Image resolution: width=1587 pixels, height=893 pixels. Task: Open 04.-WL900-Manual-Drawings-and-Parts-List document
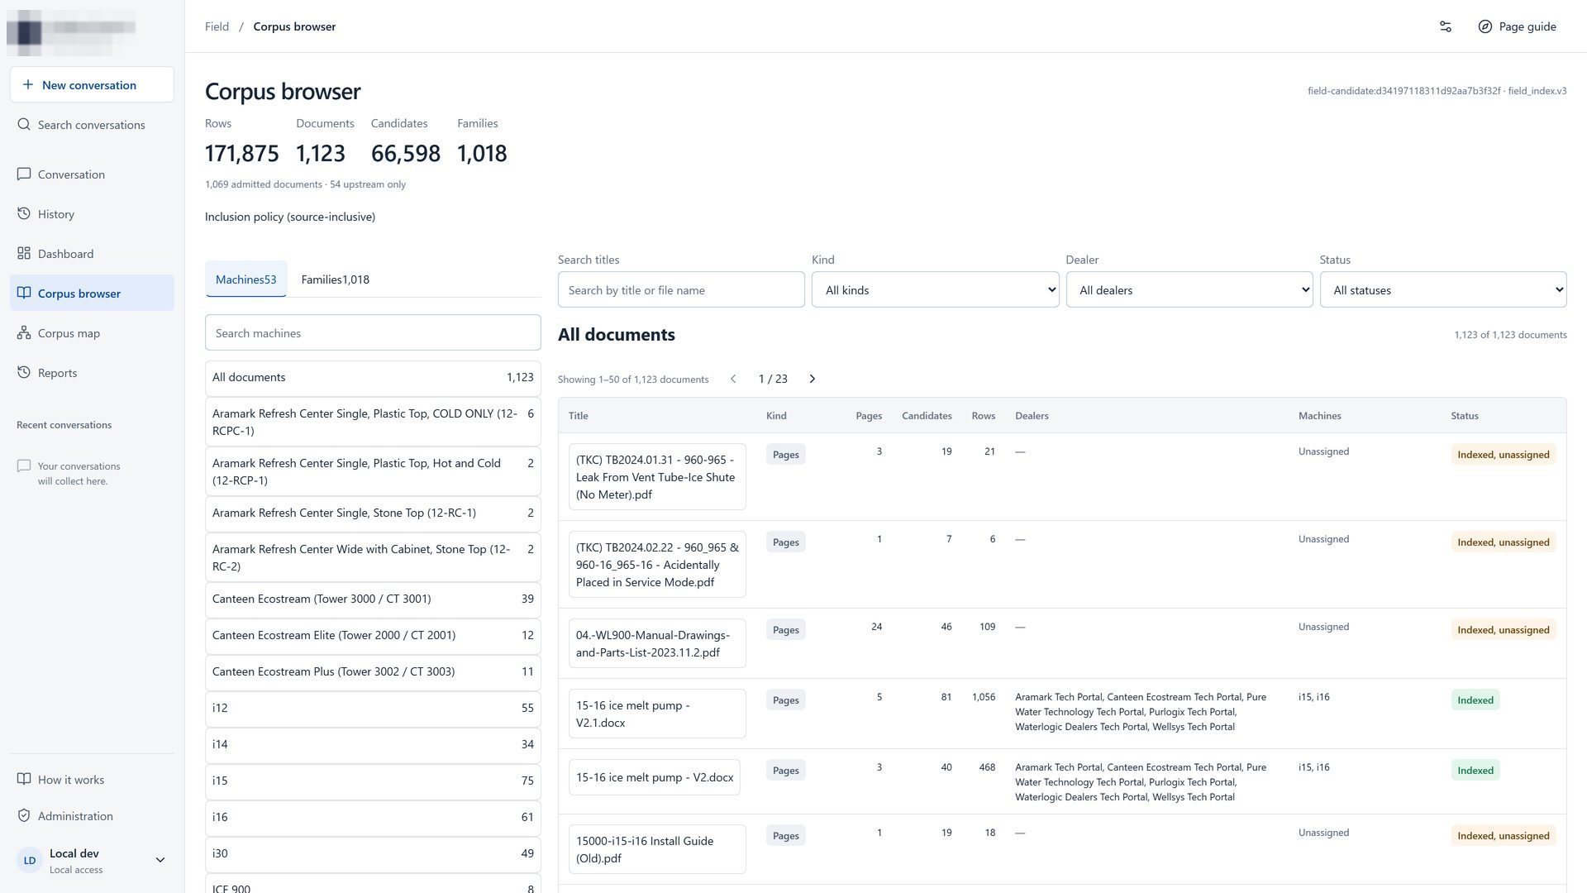(x=657, y=643)
